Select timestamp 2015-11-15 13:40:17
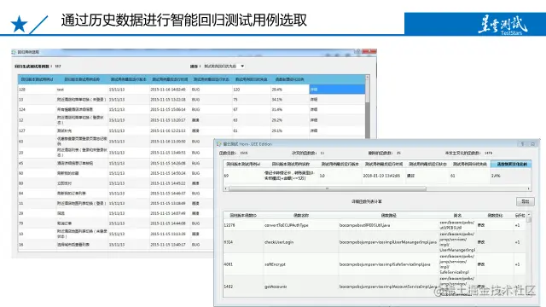 168,245
